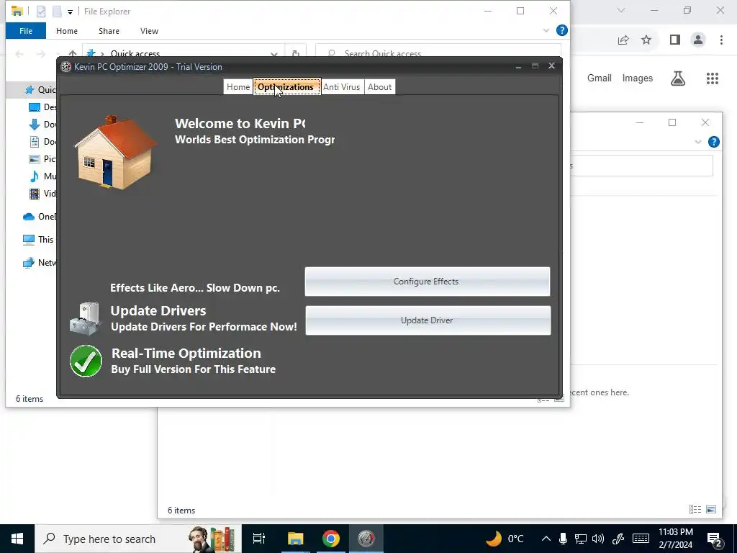Image resolution: width=737 pixels, height=553 pixels.
Task: Click the Chrome share page icon
Action: tap(623, 40)
